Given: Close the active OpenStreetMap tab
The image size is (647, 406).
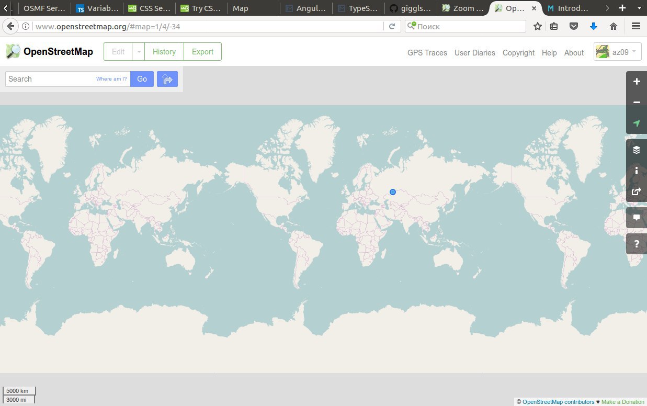Looking at the screenshot, I should (x=534, y=8).
